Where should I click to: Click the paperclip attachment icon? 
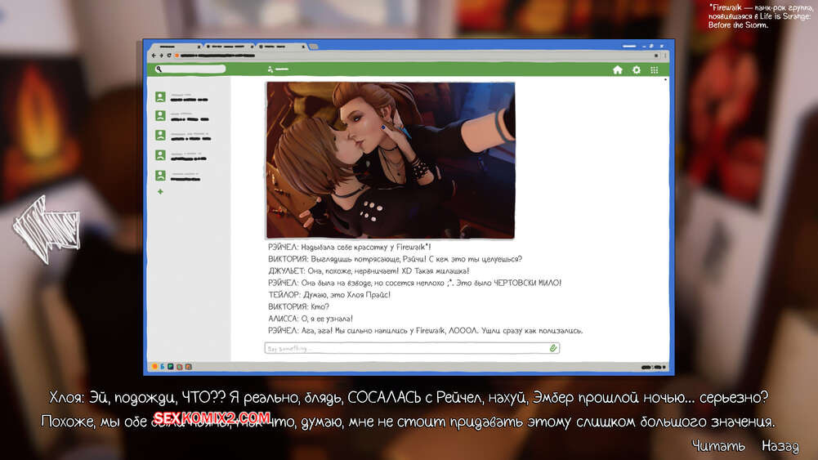tap(553, 348)
